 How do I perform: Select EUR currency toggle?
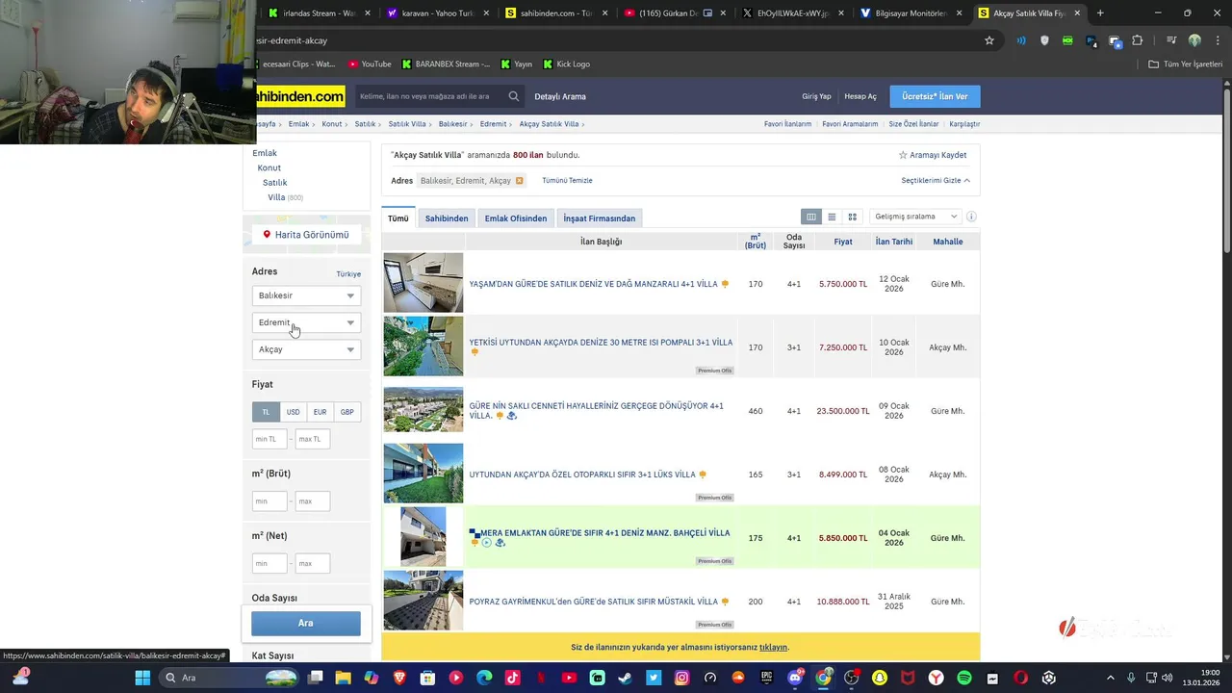320,412
